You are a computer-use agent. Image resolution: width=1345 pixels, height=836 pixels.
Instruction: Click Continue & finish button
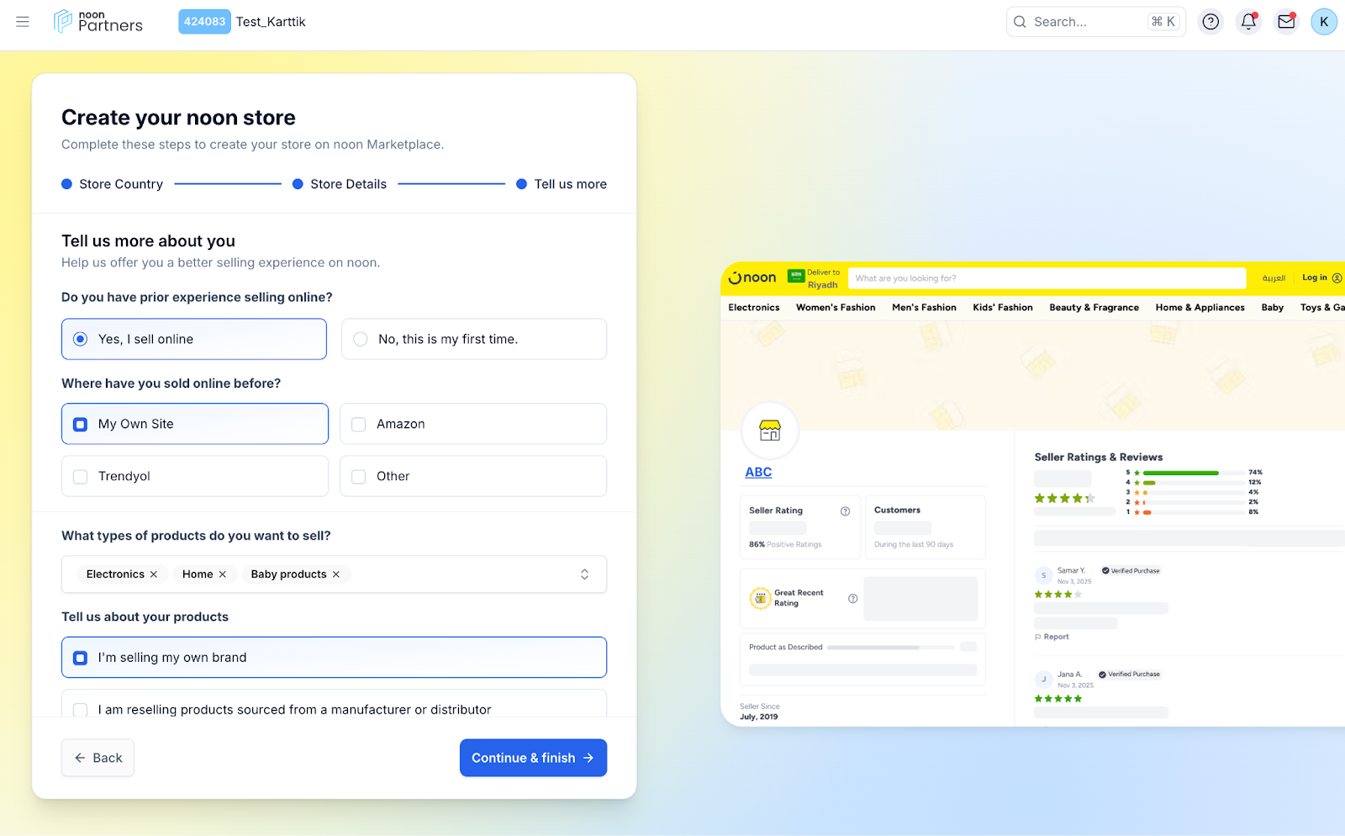pos(533,758)
